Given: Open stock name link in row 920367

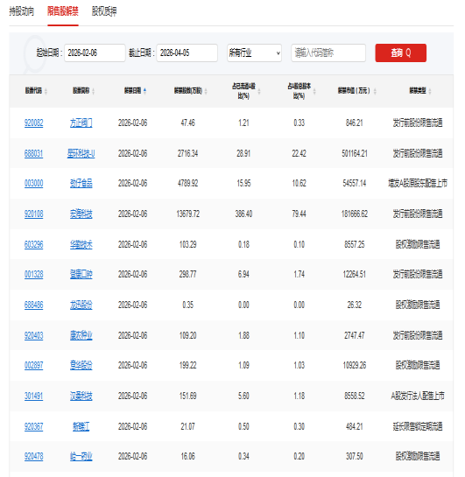Looking at the screenshot, I should click(81, 426).
